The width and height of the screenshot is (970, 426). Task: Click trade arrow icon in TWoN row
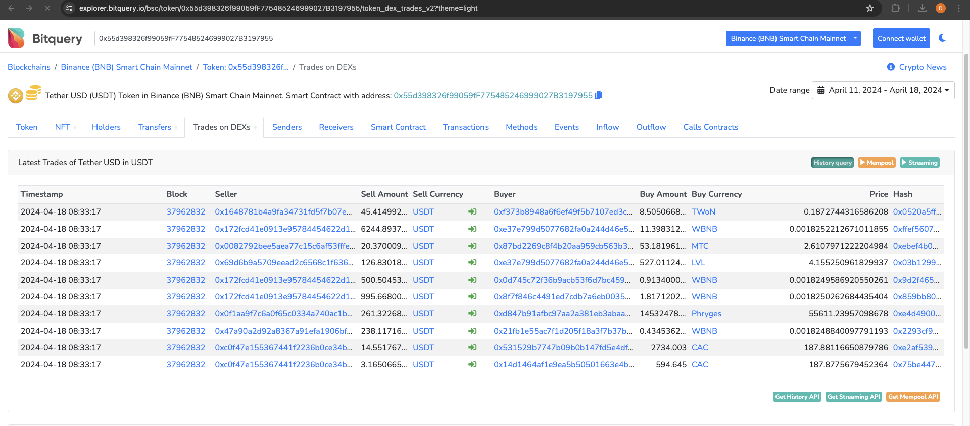tap(472, 211)
